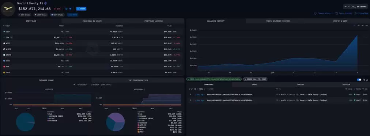Click the verified badge beside World Liberty Fi
This screenshot has width=370, height=136.
46,3
